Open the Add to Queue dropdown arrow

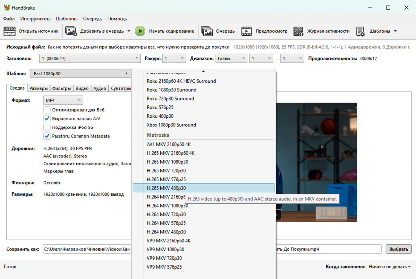(x=129, y=31)
